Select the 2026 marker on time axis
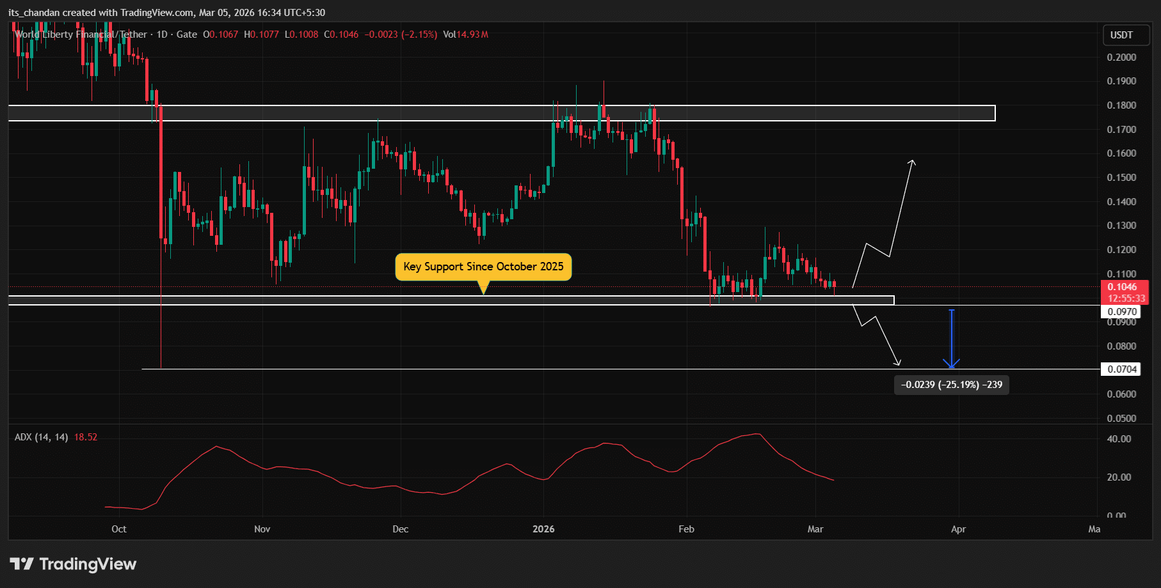1161x588 pixels. [x=543, y=529]
